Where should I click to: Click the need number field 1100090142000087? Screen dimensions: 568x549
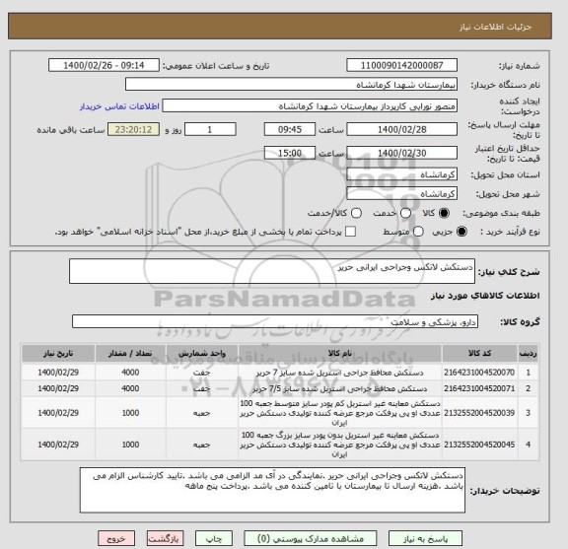click(x=401, y=65)
